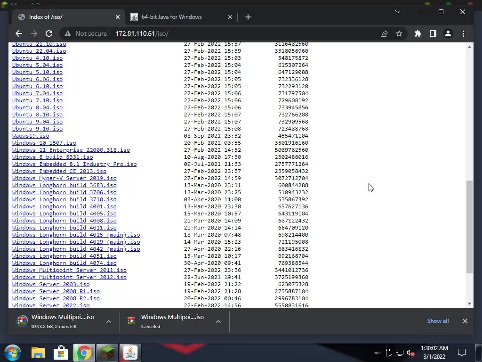Open the tab search chevron

[x=397, y=12]
